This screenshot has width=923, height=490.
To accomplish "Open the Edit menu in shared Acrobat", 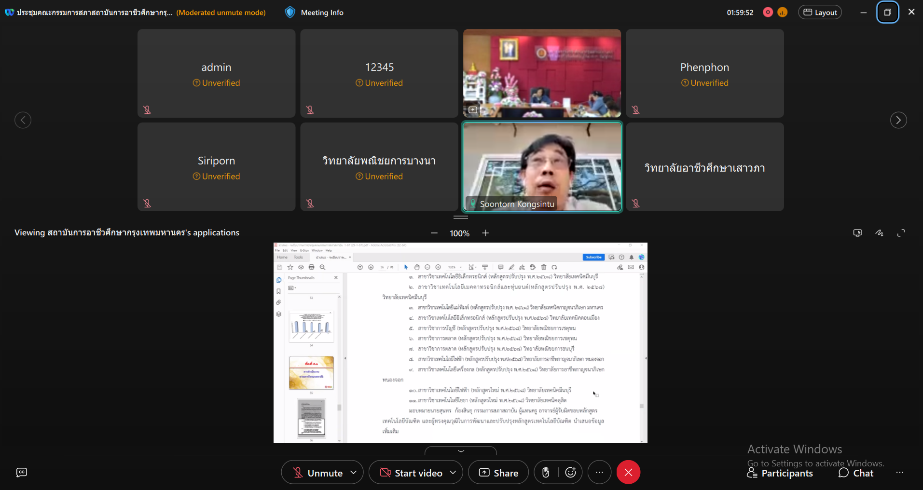I will coord(285,251).
